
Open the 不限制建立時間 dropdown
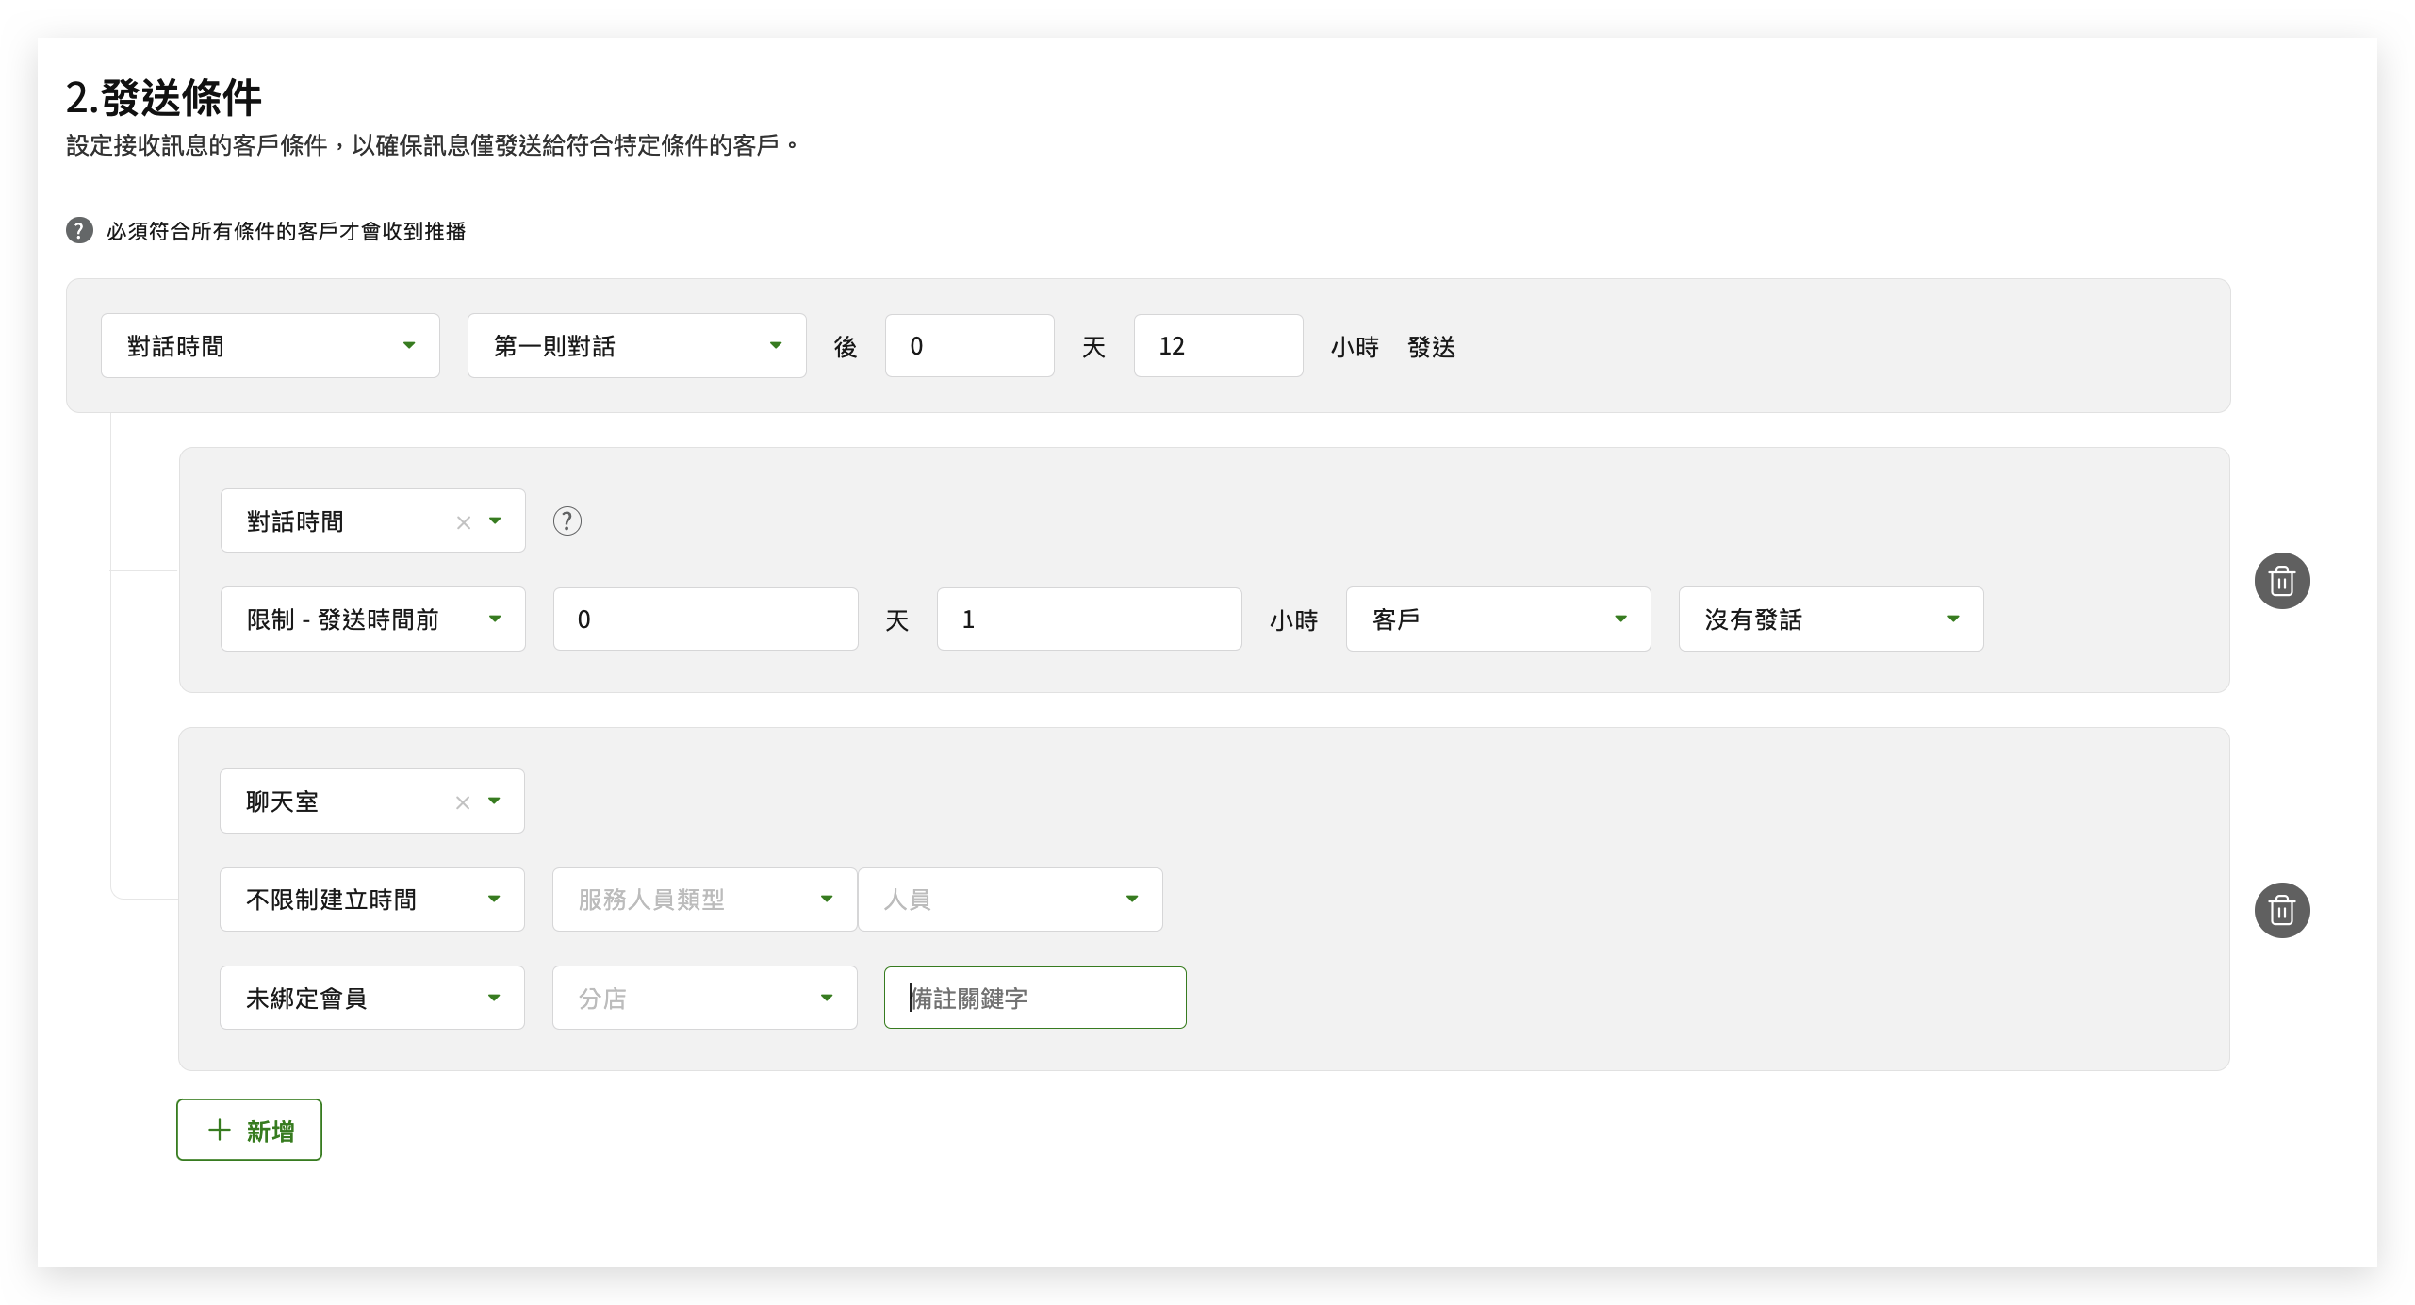pos(372,900)
